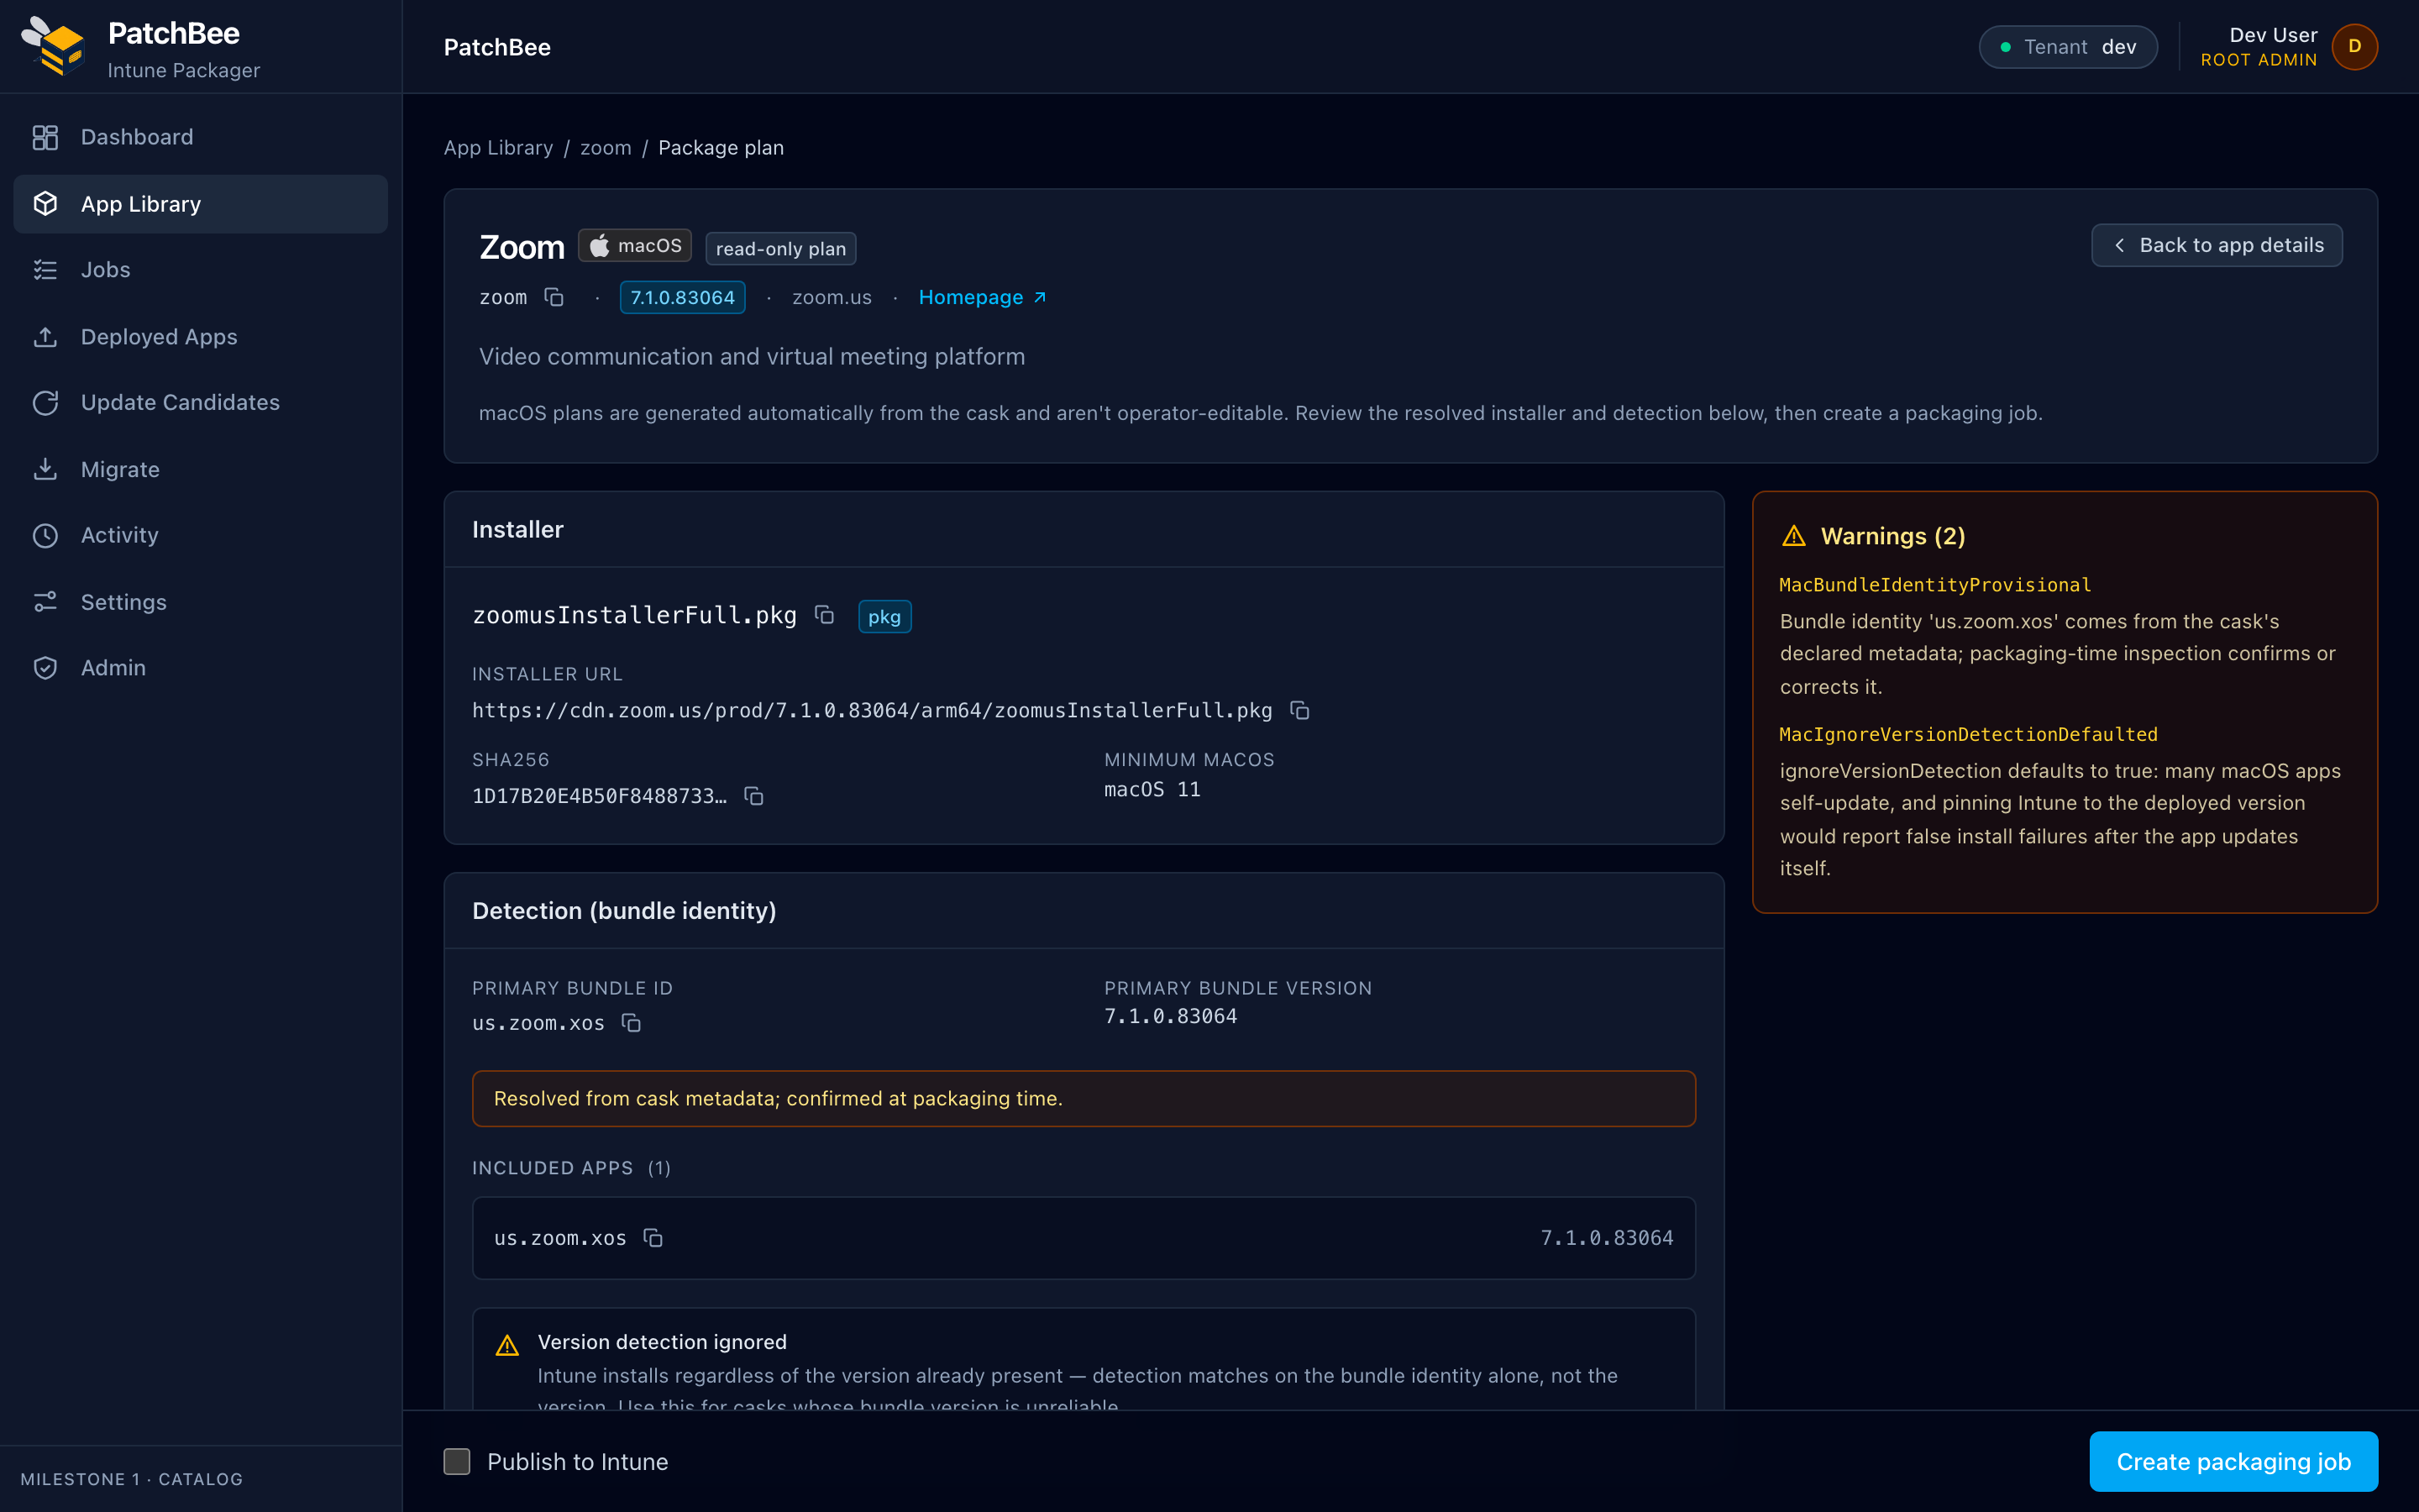This screenshot has width=2419, height=1512.
Task: Open Settings in the sidebar
Action: click(201, 602)
